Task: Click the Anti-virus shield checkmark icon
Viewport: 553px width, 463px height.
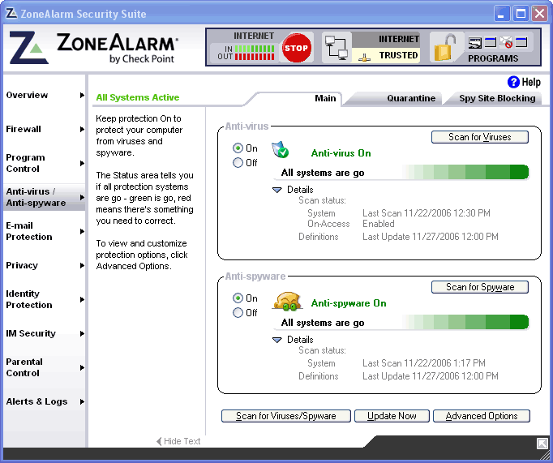Action: (280, 149)
